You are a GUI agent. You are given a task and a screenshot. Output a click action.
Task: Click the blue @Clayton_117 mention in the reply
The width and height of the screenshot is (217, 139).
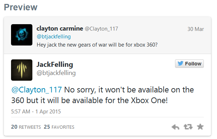coord(37,90)
